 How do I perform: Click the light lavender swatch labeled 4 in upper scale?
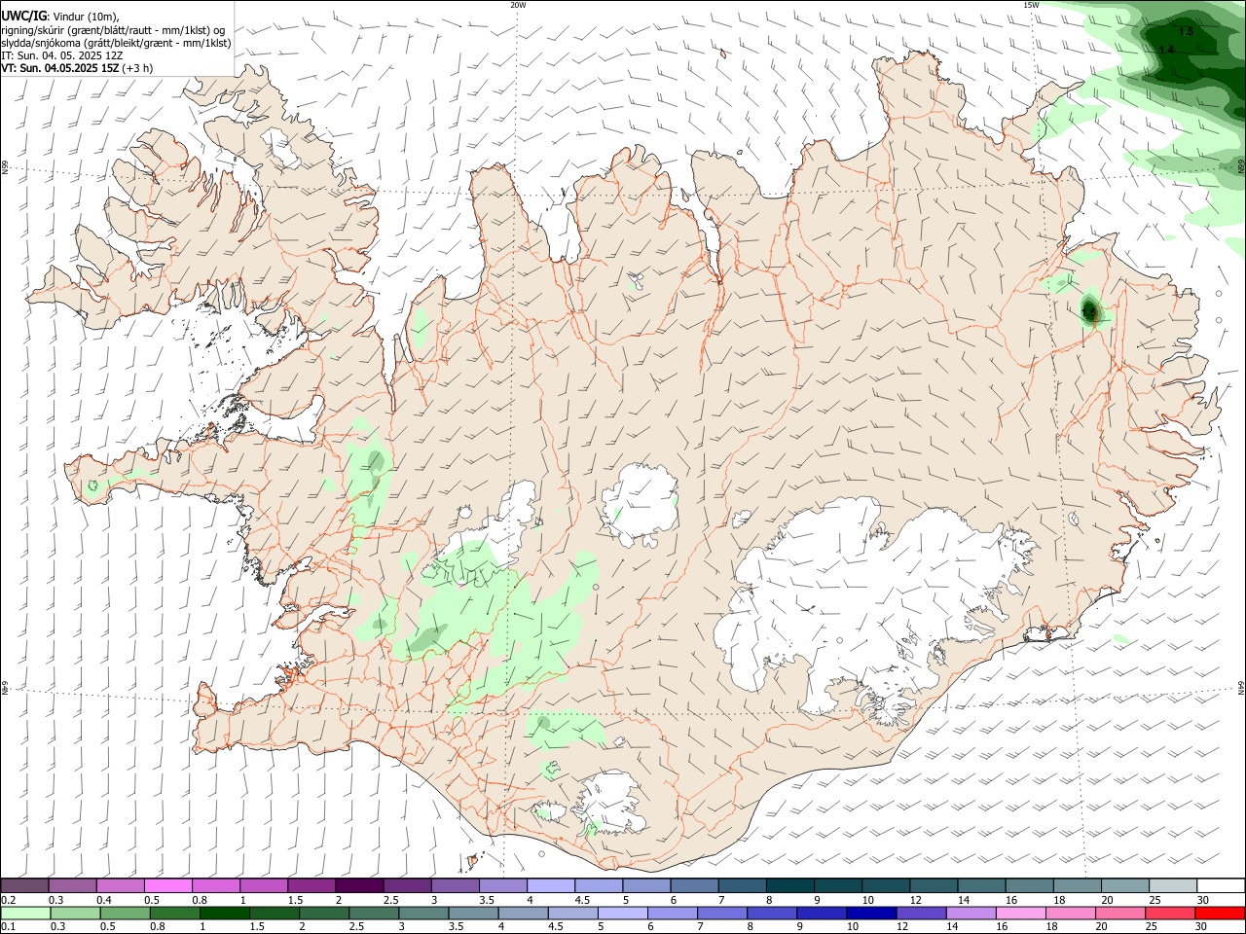pos(551,886)
